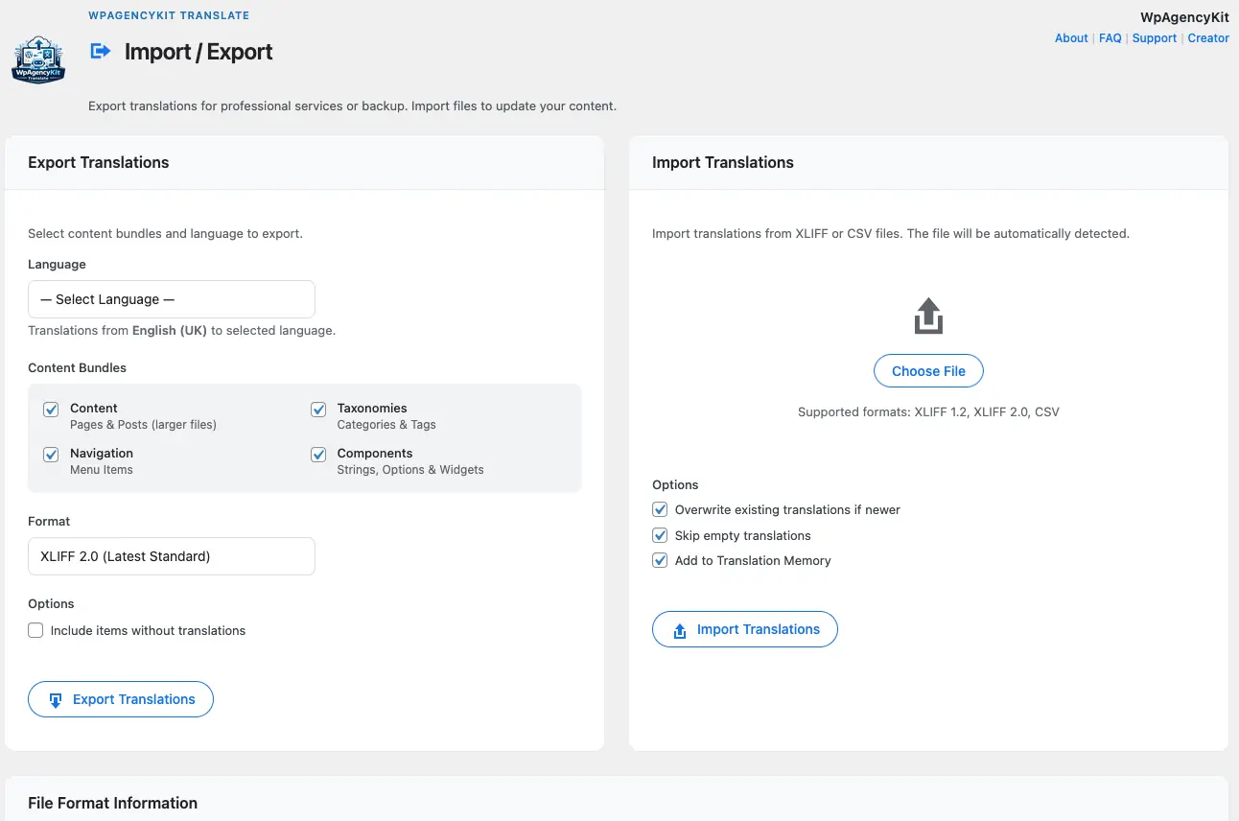Open the XLIFF 2.0 format dropdown
Viewport: 1239px width, 821px height.
[x=172, y=556]
